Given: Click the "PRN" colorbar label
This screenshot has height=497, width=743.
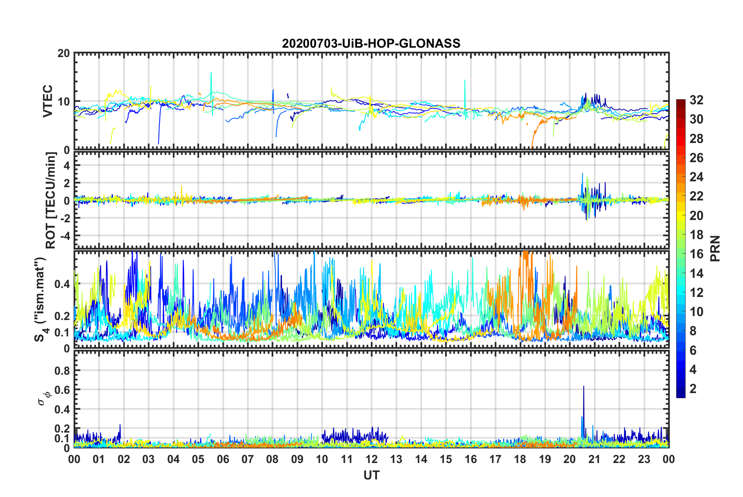Looking at the screenshot, I should tap(715, 248).
